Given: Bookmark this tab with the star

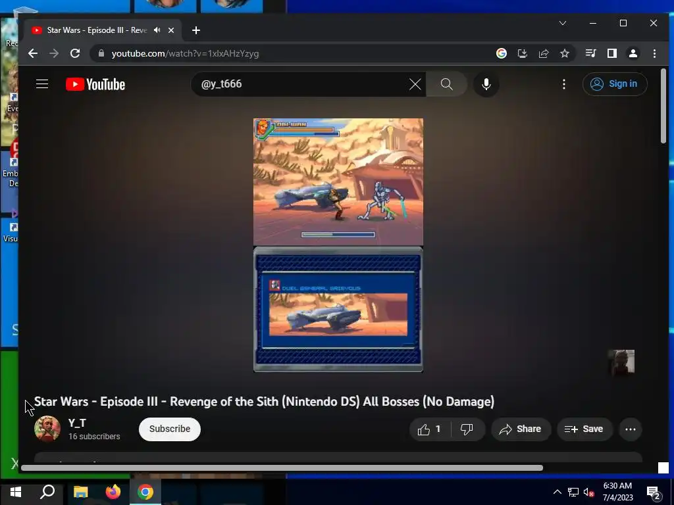Looking at the screenshot, I should 564,53.
